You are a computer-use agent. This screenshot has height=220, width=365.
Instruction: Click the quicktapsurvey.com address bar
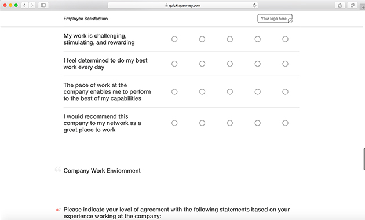(x=183, y=5)
